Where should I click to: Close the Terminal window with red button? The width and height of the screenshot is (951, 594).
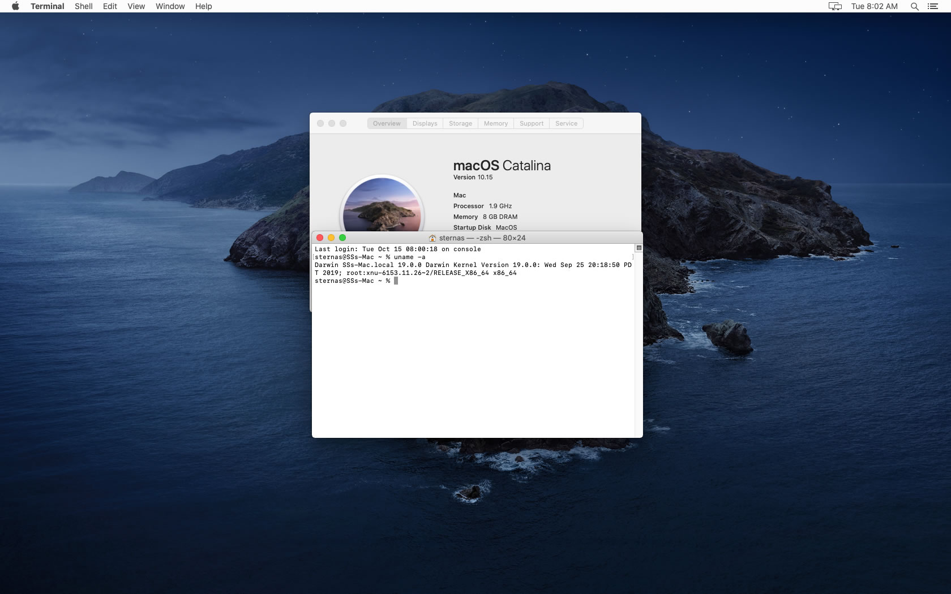tap(320, 238)
